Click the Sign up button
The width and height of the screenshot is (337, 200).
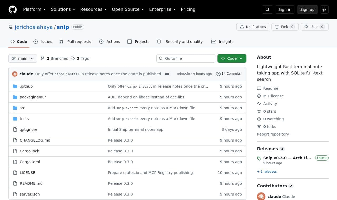[x=308, y=9]
